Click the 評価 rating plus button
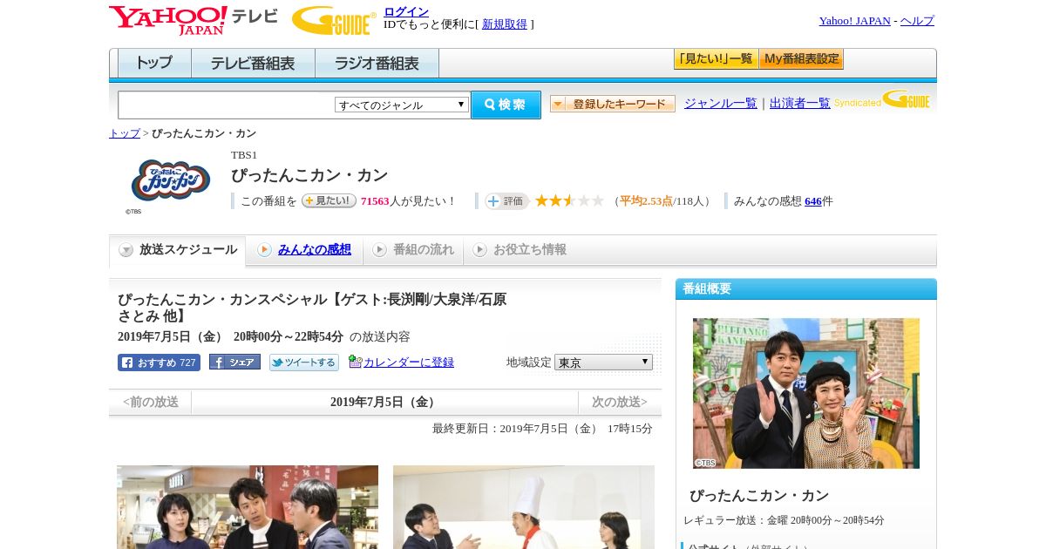Screen dimensions: 1046x549 coord(507,201)
